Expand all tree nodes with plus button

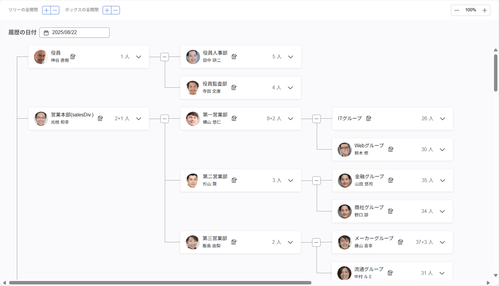pos(46,10)
